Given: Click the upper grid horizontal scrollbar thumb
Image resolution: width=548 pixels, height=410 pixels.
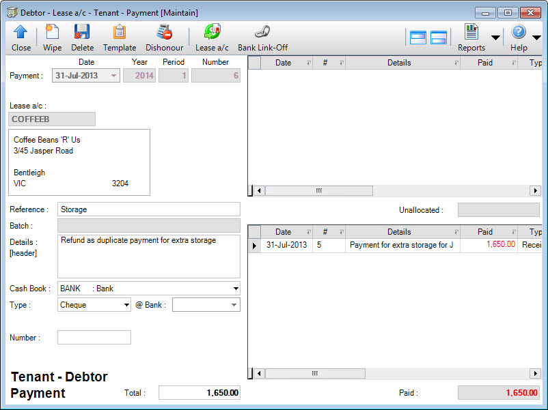Looking at the screenshot, I should 318,190.
